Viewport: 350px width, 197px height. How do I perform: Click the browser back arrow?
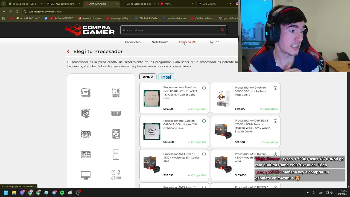[4, 11]
